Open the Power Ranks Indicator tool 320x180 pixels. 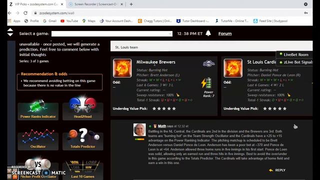tap(38, 110)
